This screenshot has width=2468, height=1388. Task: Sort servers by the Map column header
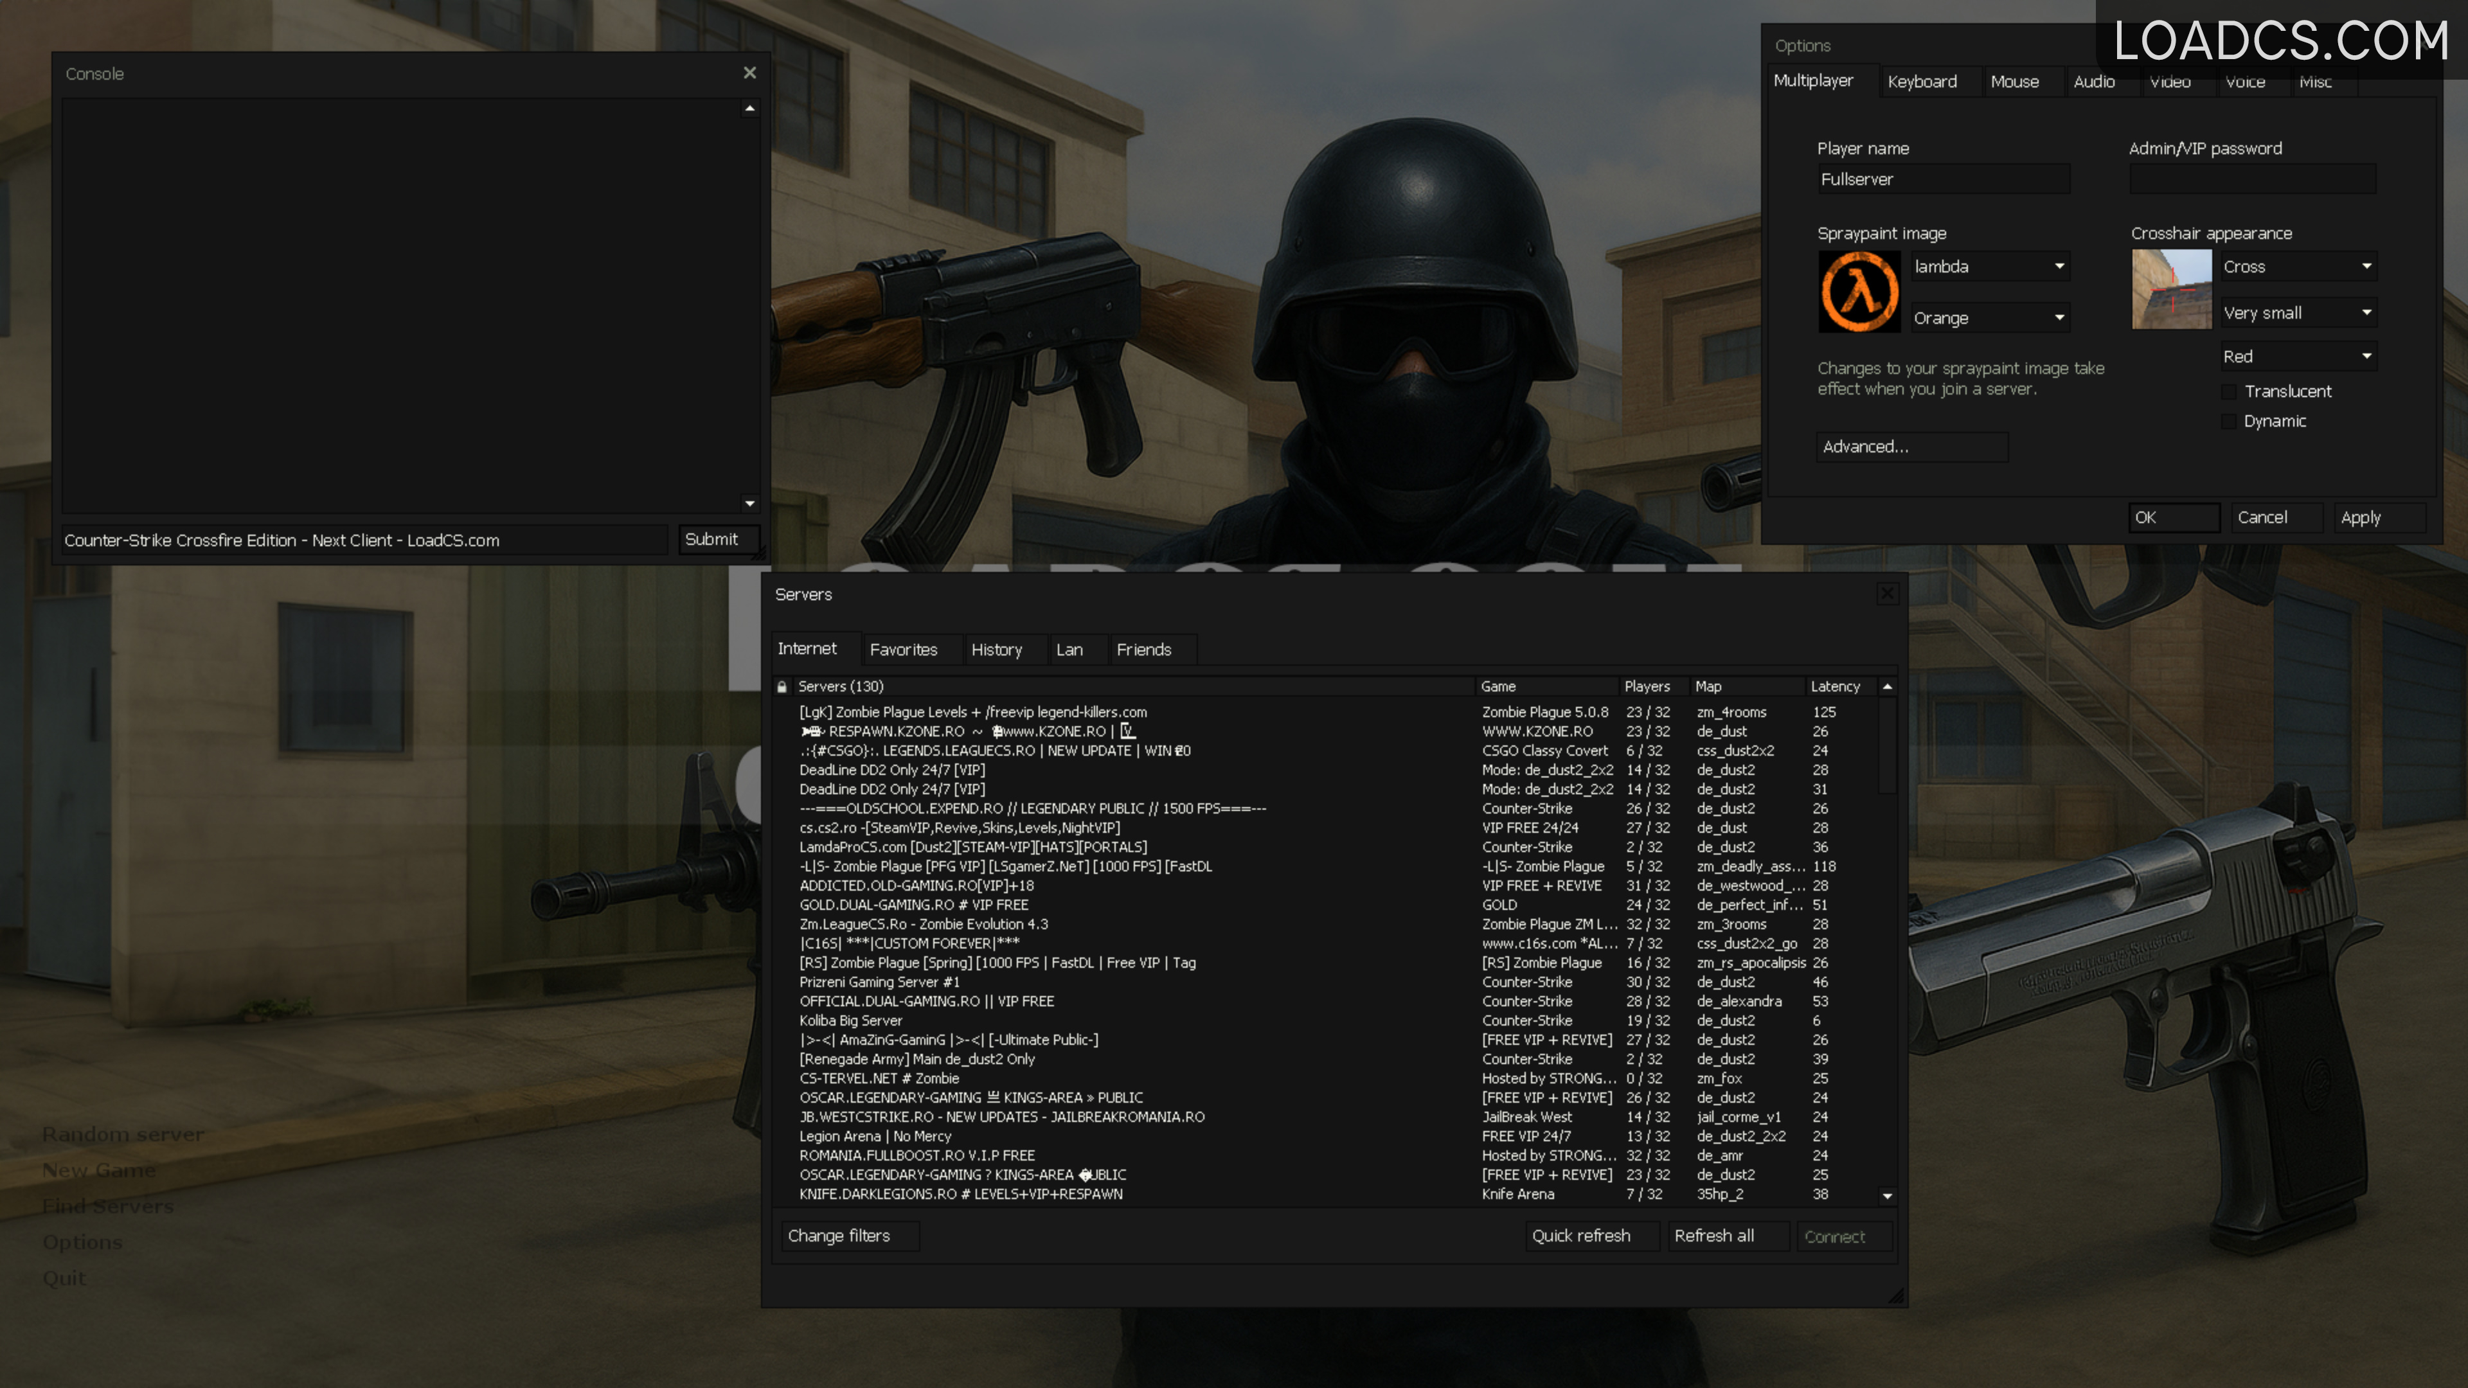pos(1747,687)
